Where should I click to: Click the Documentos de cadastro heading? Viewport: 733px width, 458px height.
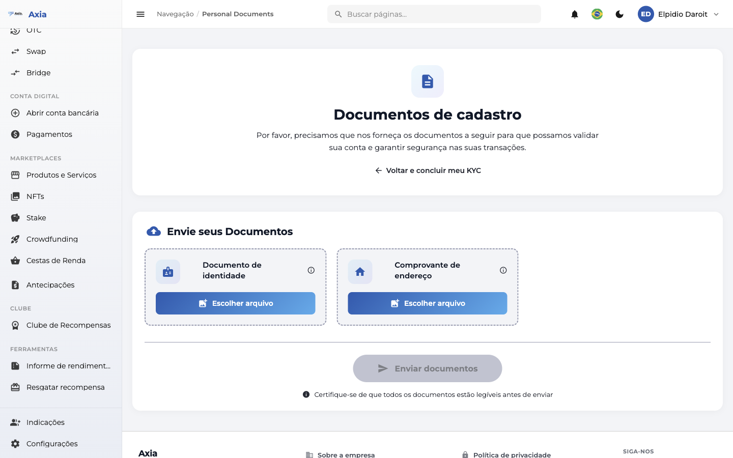click(x=428, y=114)
